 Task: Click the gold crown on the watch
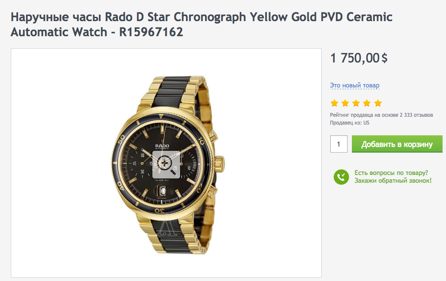(x=219, y=164)
